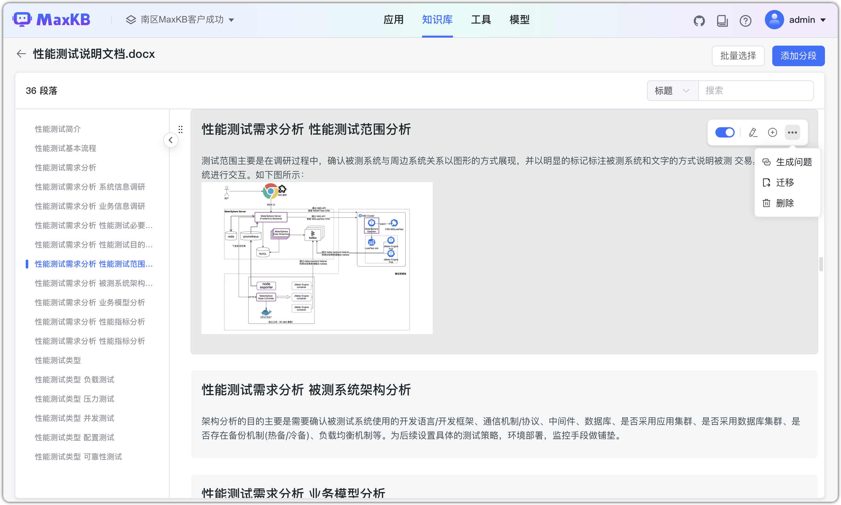Viewport: 841px width, 505px height.
Task: Click the MaxKB logo
Action: coord(52,20)
